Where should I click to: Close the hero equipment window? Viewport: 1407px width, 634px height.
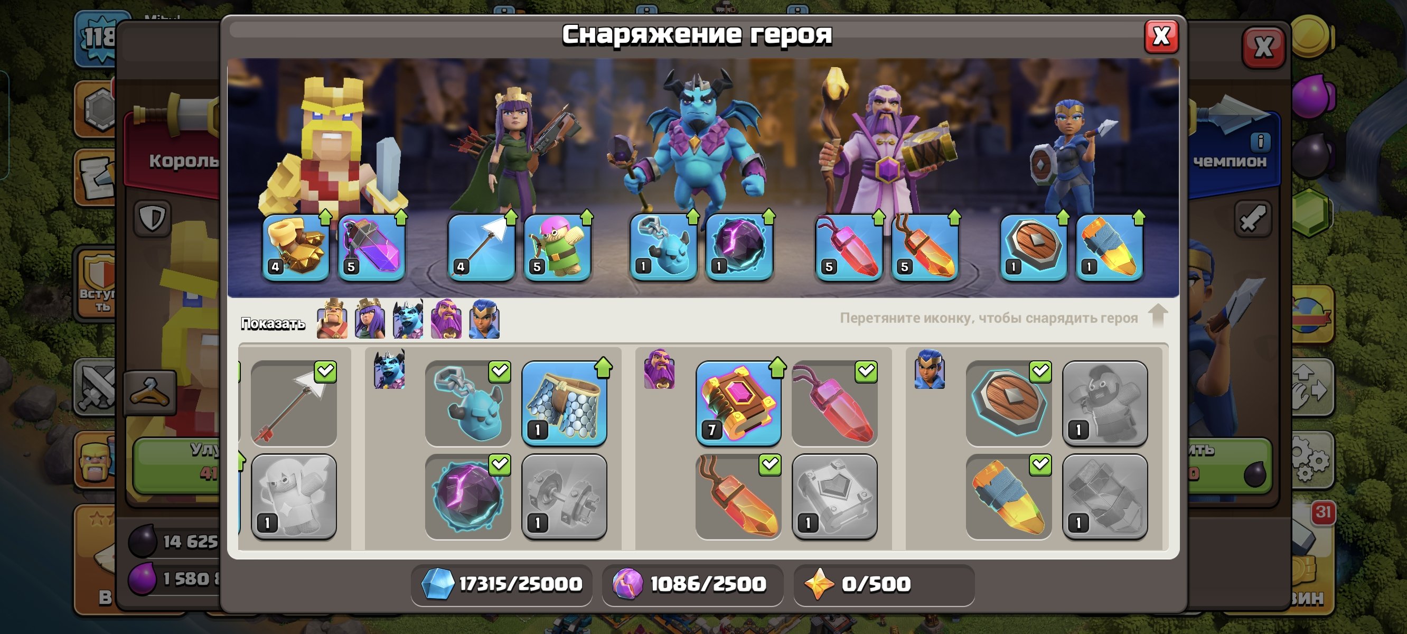[x=1161, y=36]
